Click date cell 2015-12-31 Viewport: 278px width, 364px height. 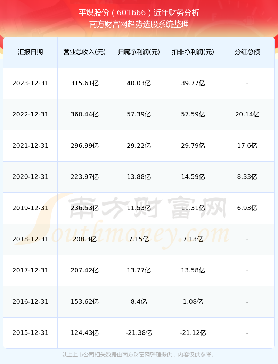(31, 333)
